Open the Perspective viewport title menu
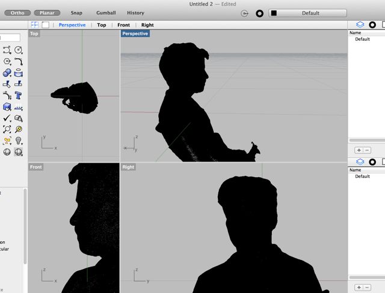The image size is (385, 293). click(x=135, y=34)
